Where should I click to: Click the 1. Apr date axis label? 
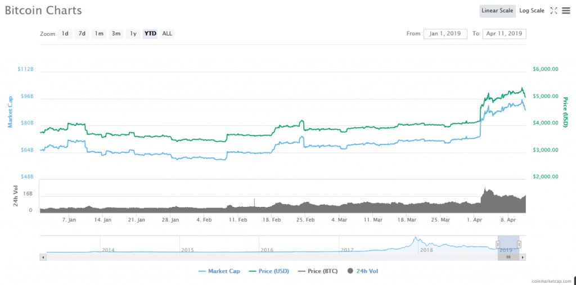point(474,220)
